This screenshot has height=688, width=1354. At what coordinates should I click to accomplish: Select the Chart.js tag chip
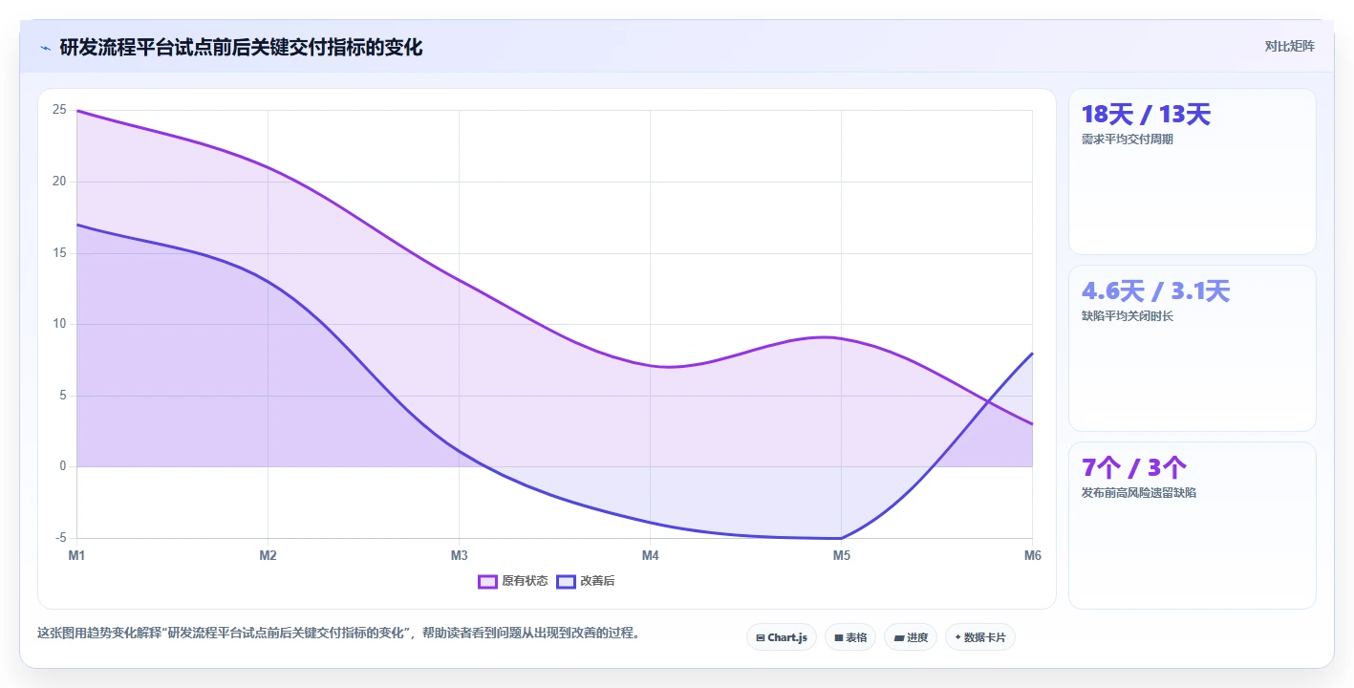[781, 637]
